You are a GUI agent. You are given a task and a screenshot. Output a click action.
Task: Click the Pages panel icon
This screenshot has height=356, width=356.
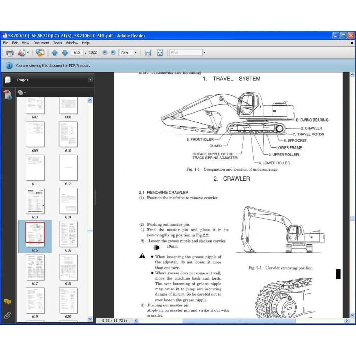[8, 80]
